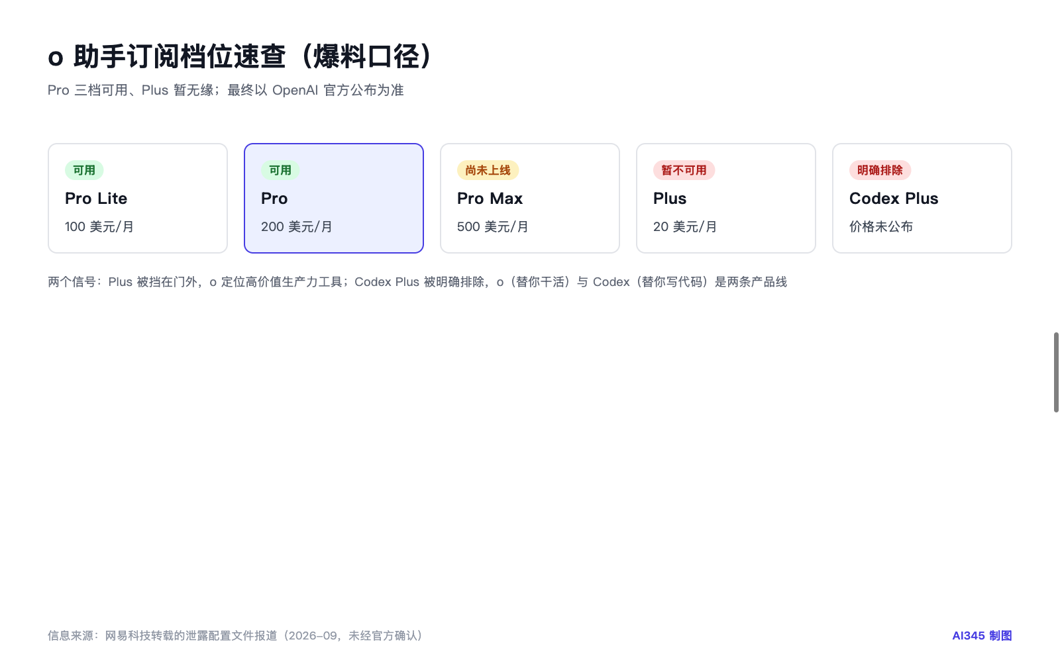Click the 500 美元/月 price text
This screenshot has height=662, width=1060.
[493, 226]
